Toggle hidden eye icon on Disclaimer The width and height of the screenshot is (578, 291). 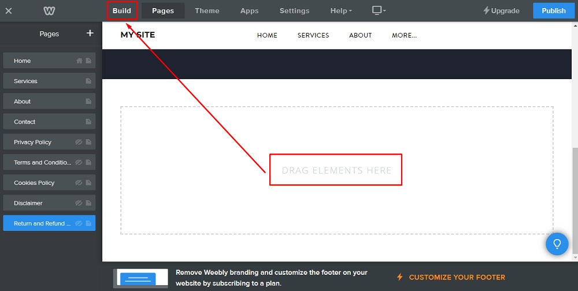(x=79, y=203)
